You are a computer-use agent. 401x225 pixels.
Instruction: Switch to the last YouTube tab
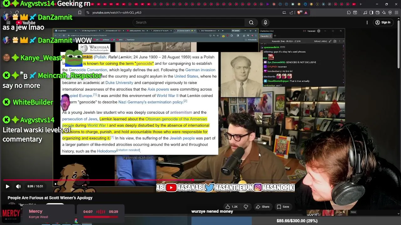354,4
